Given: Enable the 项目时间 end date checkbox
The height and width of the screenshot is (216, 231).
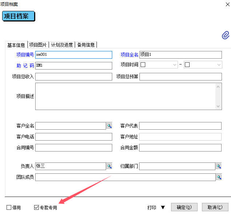Looking at the screenshot, I should 187,65.
